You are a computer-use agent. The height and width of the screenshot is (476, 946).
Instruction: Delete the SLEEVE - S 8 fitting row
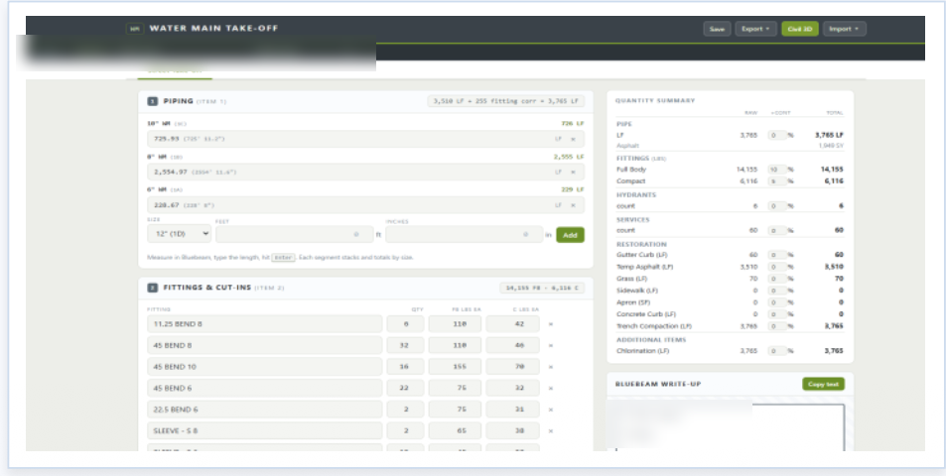(x=550, y=431)
